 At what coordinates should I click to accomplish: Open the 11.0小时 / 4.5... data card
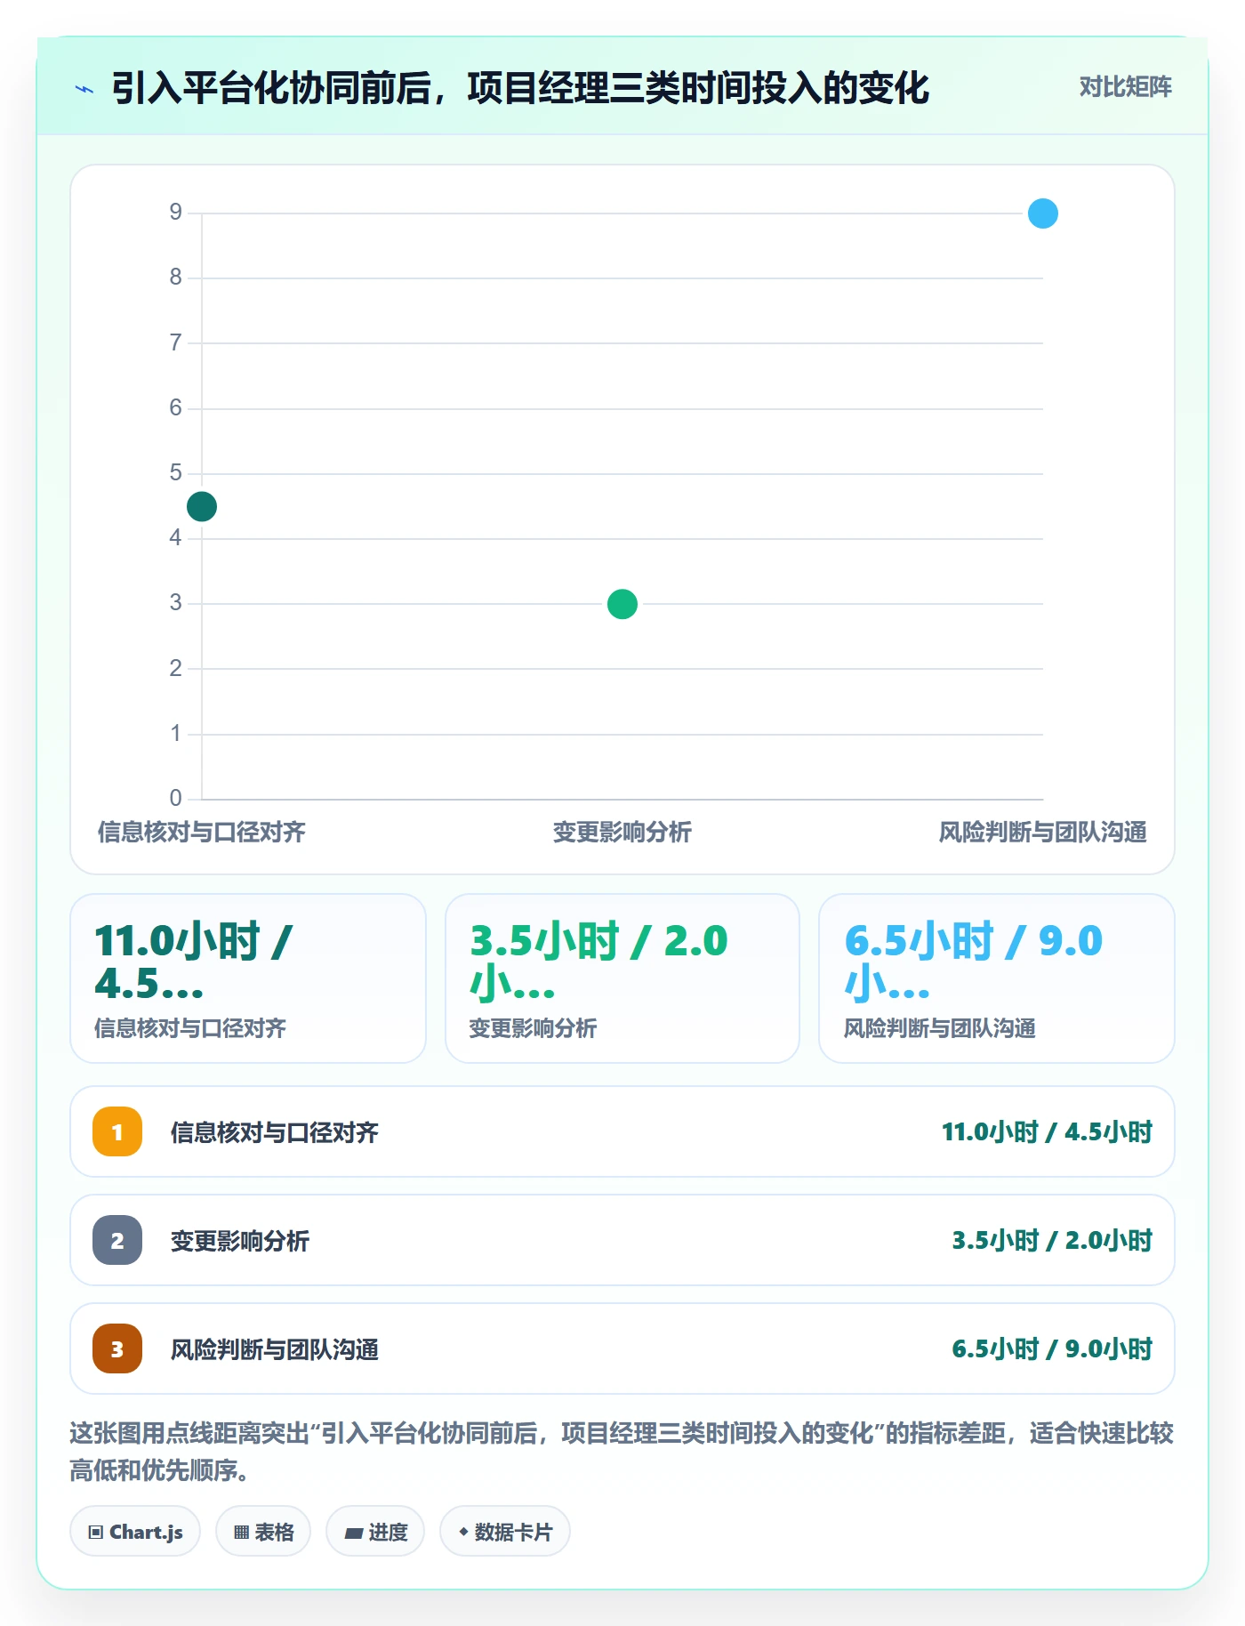(x=248, y=978)
